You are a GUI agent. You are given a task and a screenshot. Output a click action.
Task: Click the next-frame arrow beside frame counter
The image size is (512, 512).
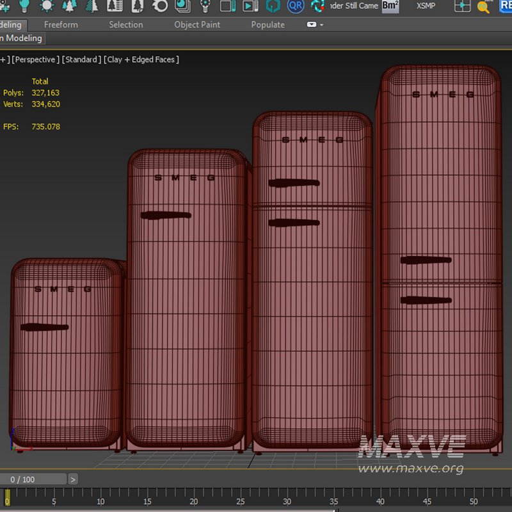[x=74, y=479]
